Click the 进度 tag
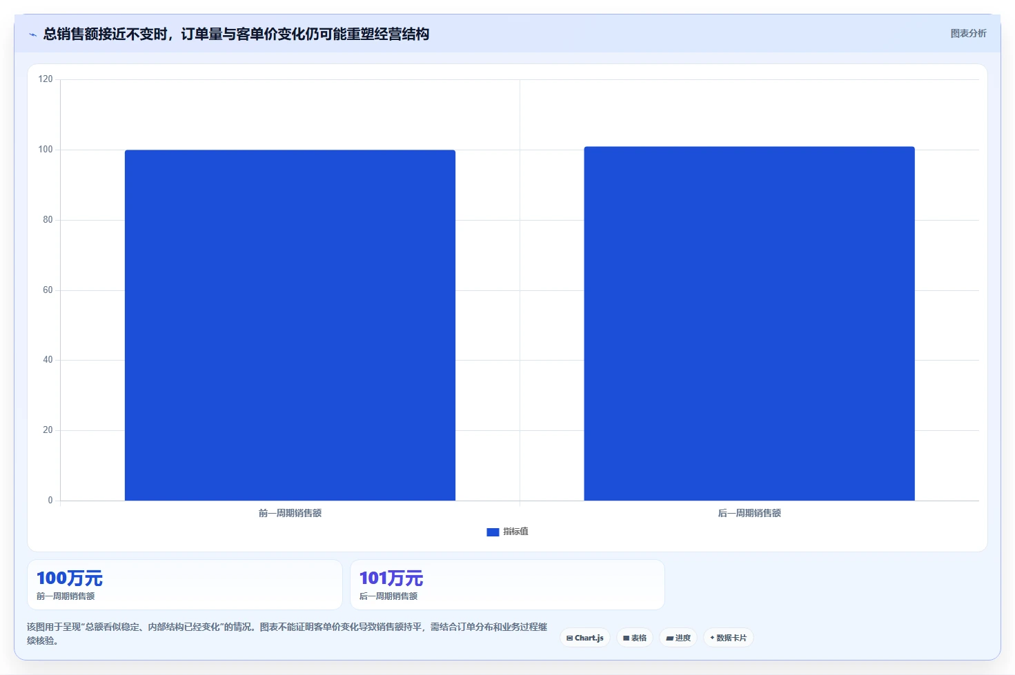Viewport: 1015px width, 675px height. point(678,638)
